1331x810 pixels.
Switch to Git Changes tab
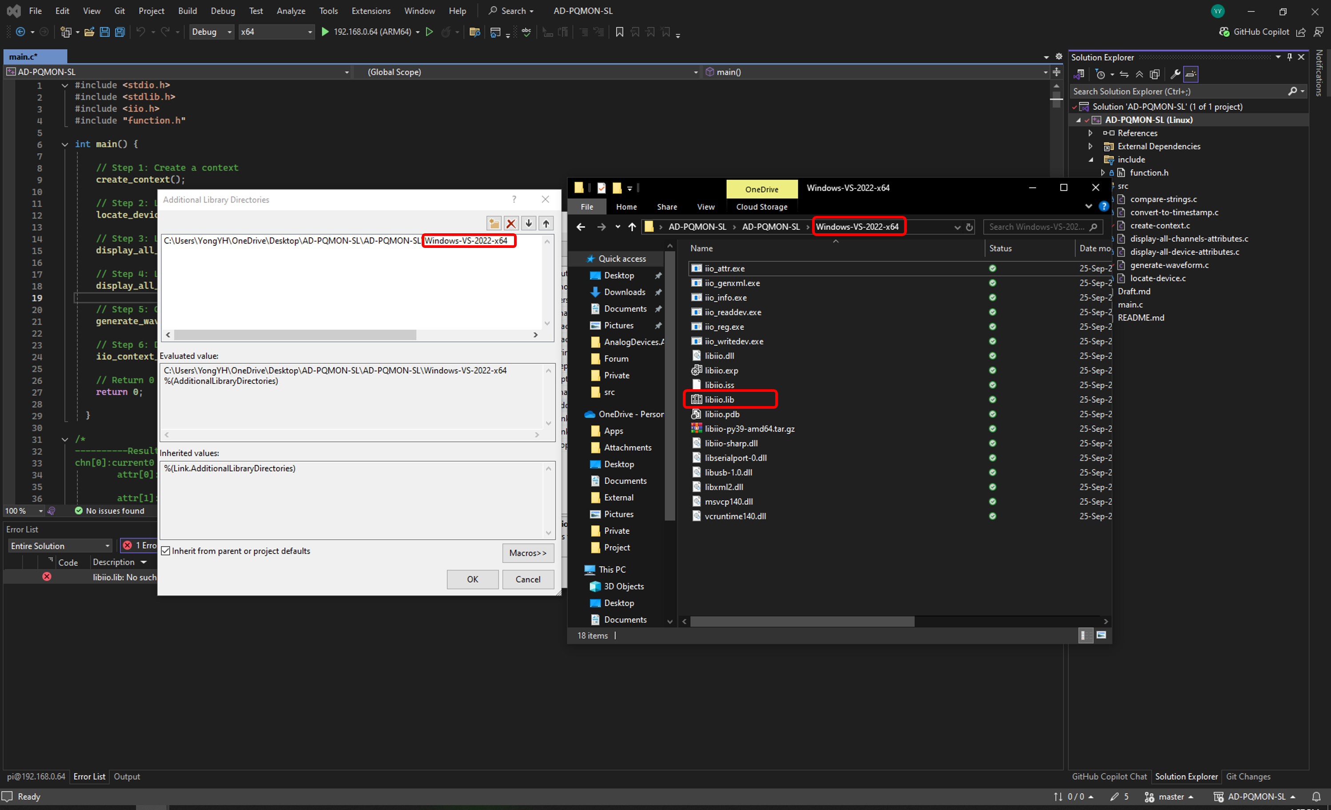coord(1248,777)
